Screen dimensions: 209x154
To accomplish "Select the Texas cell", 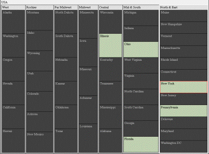I will click(66, 140).
